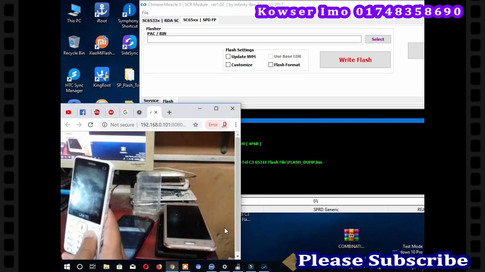Viewport: 485px width, 272px height.
Task: Open Opera browser from taskbar
Action: click(x=145, y=267)
